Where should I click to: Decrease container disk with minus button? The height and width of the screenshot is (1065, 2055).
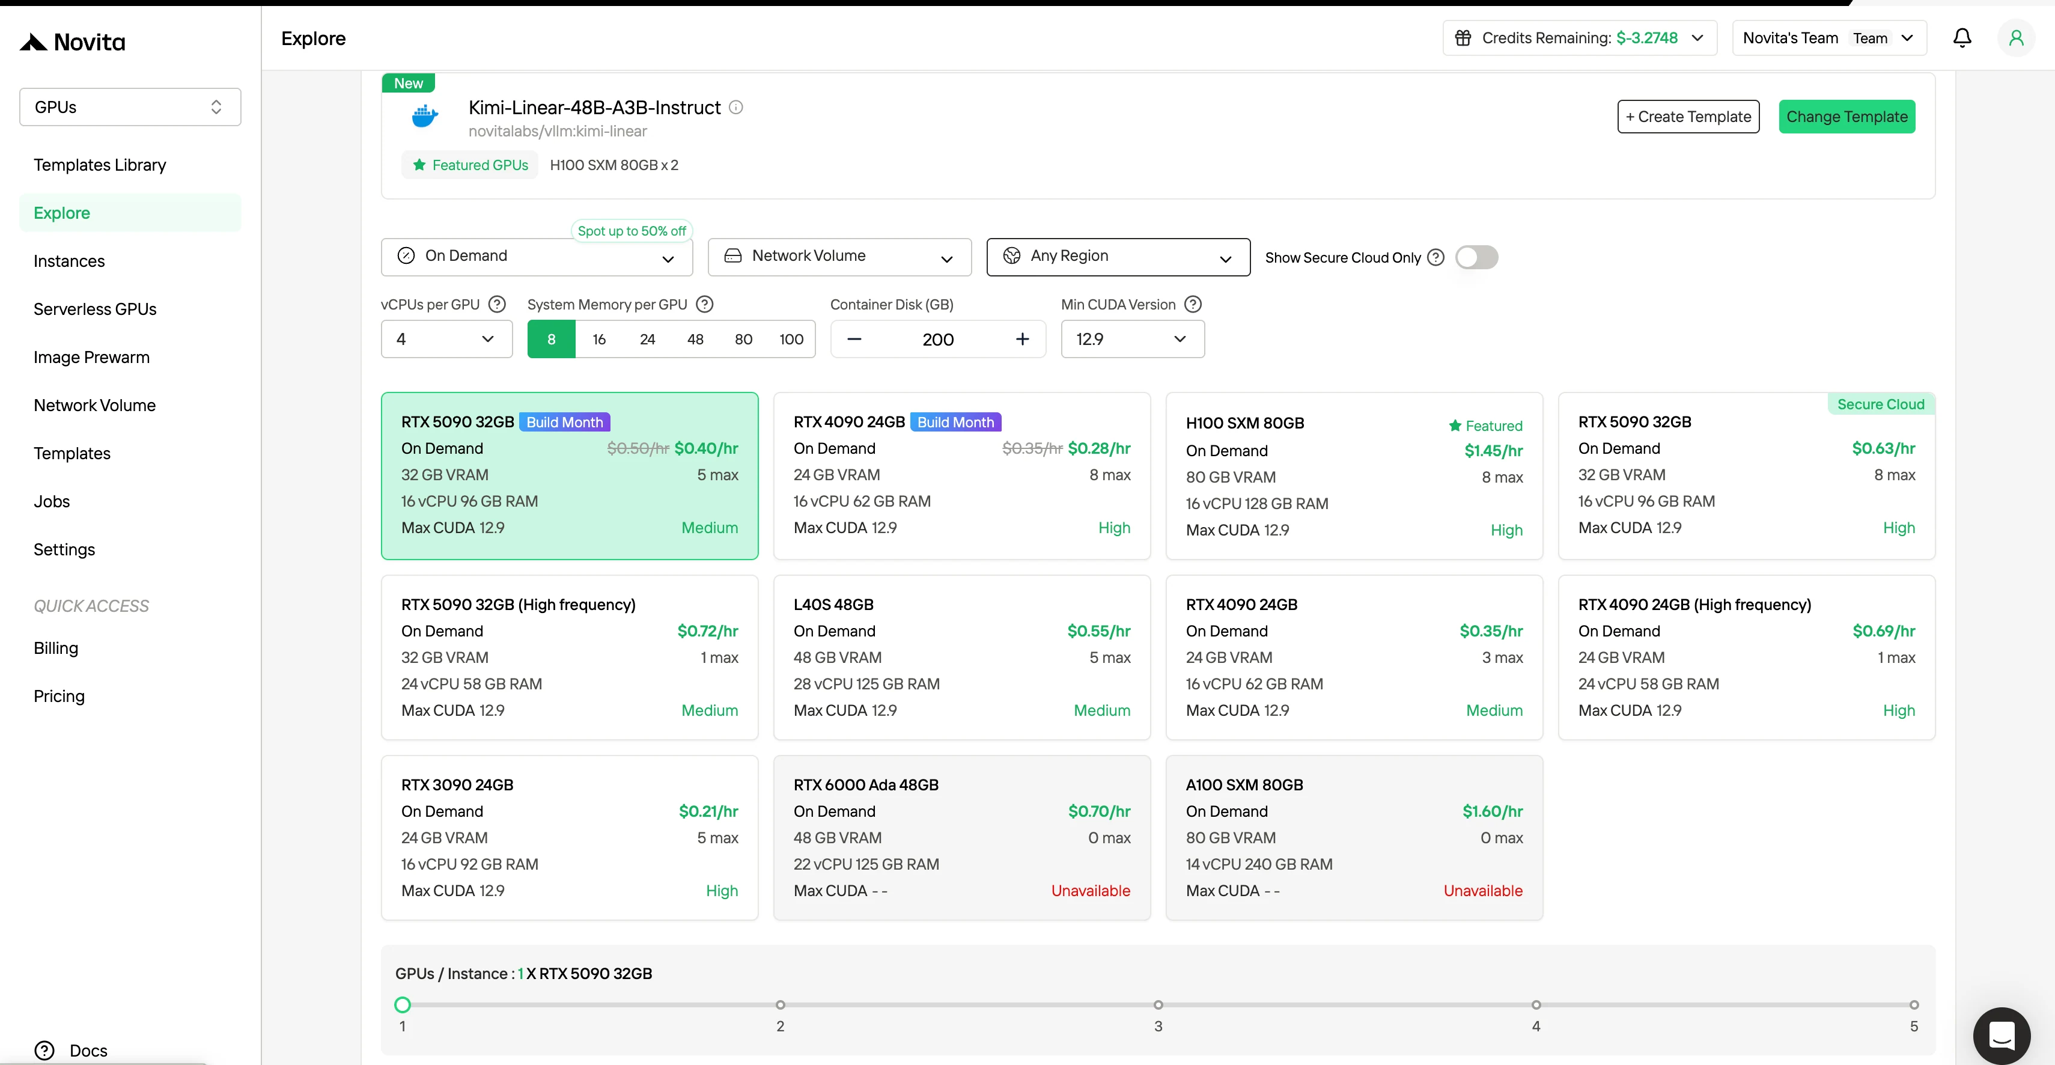pos(854,339)
